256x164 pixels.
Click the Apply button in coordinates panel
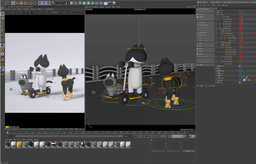click(x=188, y=151)
